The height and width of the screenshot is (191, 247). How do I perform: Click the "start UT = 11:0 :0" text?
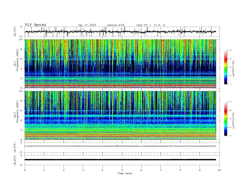click(x=151, y=25)
